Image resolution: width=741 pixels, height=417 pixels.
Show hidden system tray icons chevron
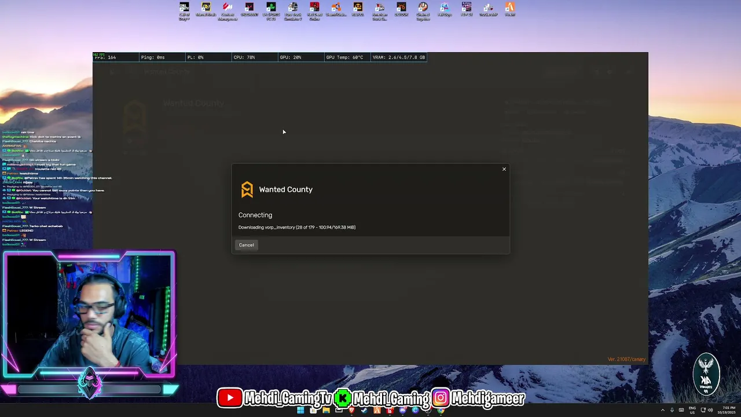[x=663, y=410]
